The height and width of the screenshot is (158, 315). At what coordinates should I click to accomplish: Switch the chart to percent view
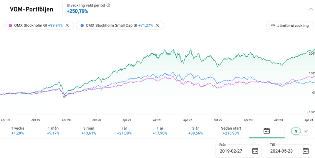(296, 131)
